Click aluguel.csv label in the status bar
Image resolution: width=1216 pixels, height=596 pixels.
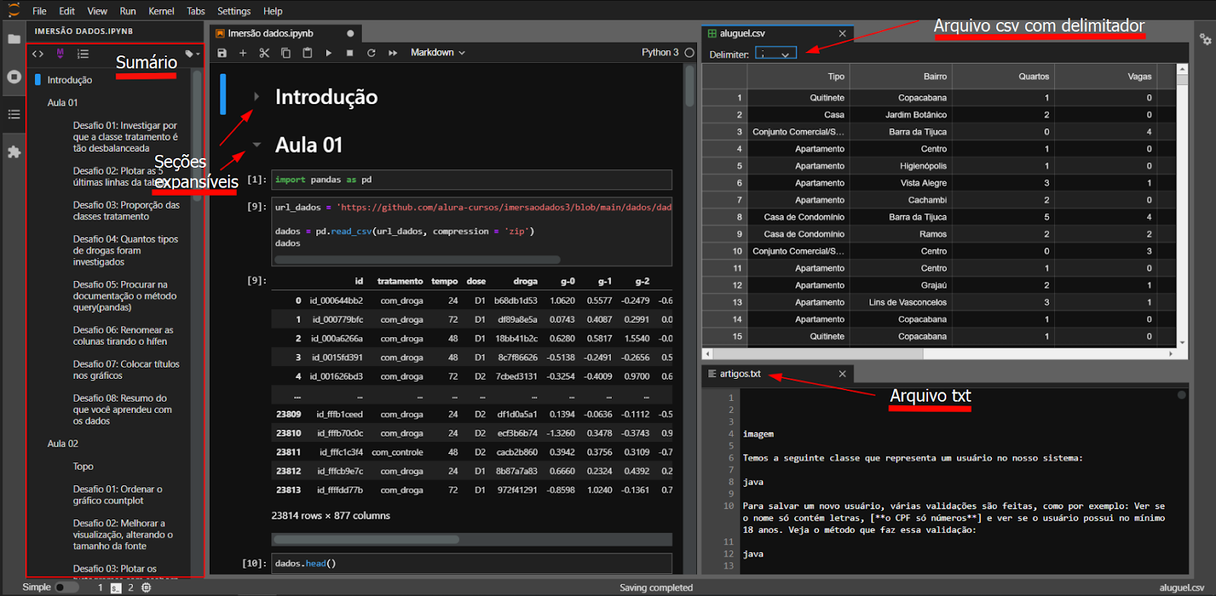coord(1182,588)
